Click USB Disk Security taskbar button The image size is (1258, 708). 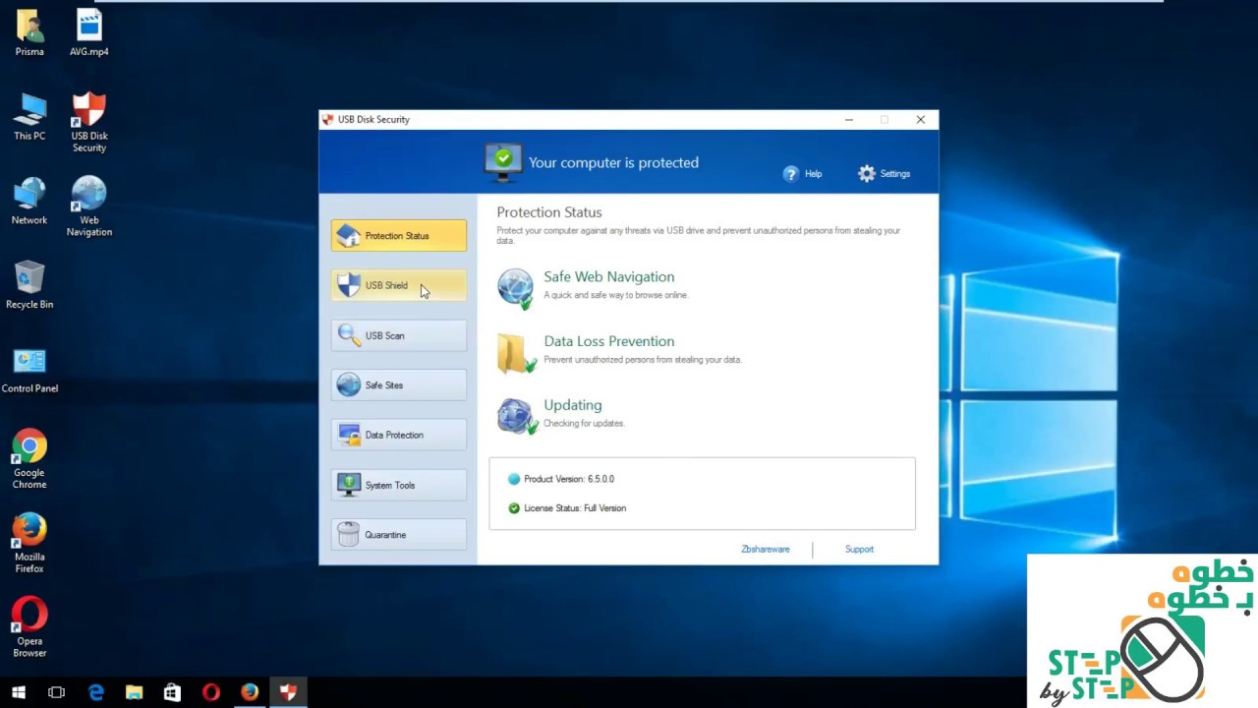(x=288, y=692)
